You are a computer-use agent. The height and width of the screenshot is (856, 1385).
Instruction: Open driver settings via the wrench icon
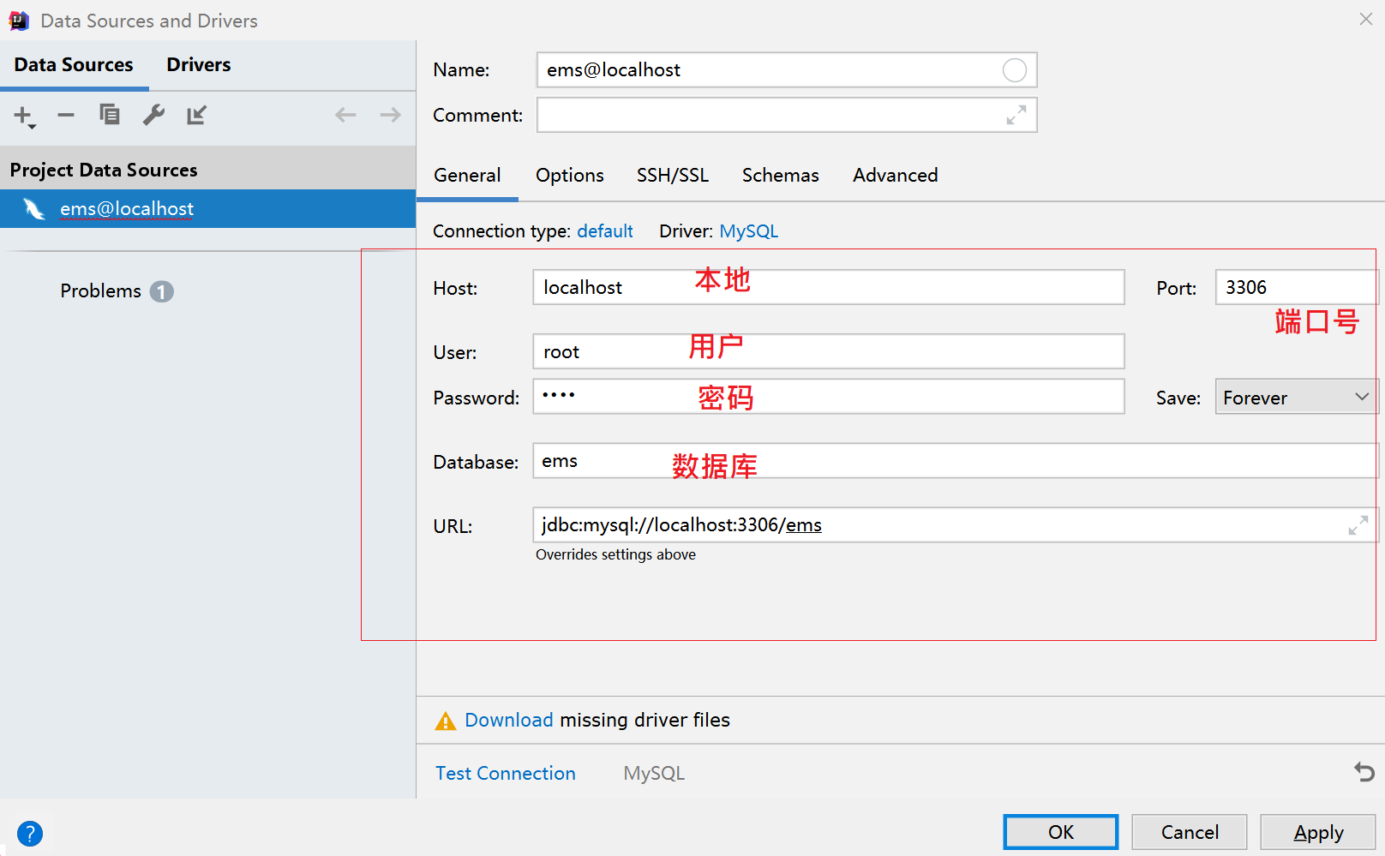click(x=153, y=115)
